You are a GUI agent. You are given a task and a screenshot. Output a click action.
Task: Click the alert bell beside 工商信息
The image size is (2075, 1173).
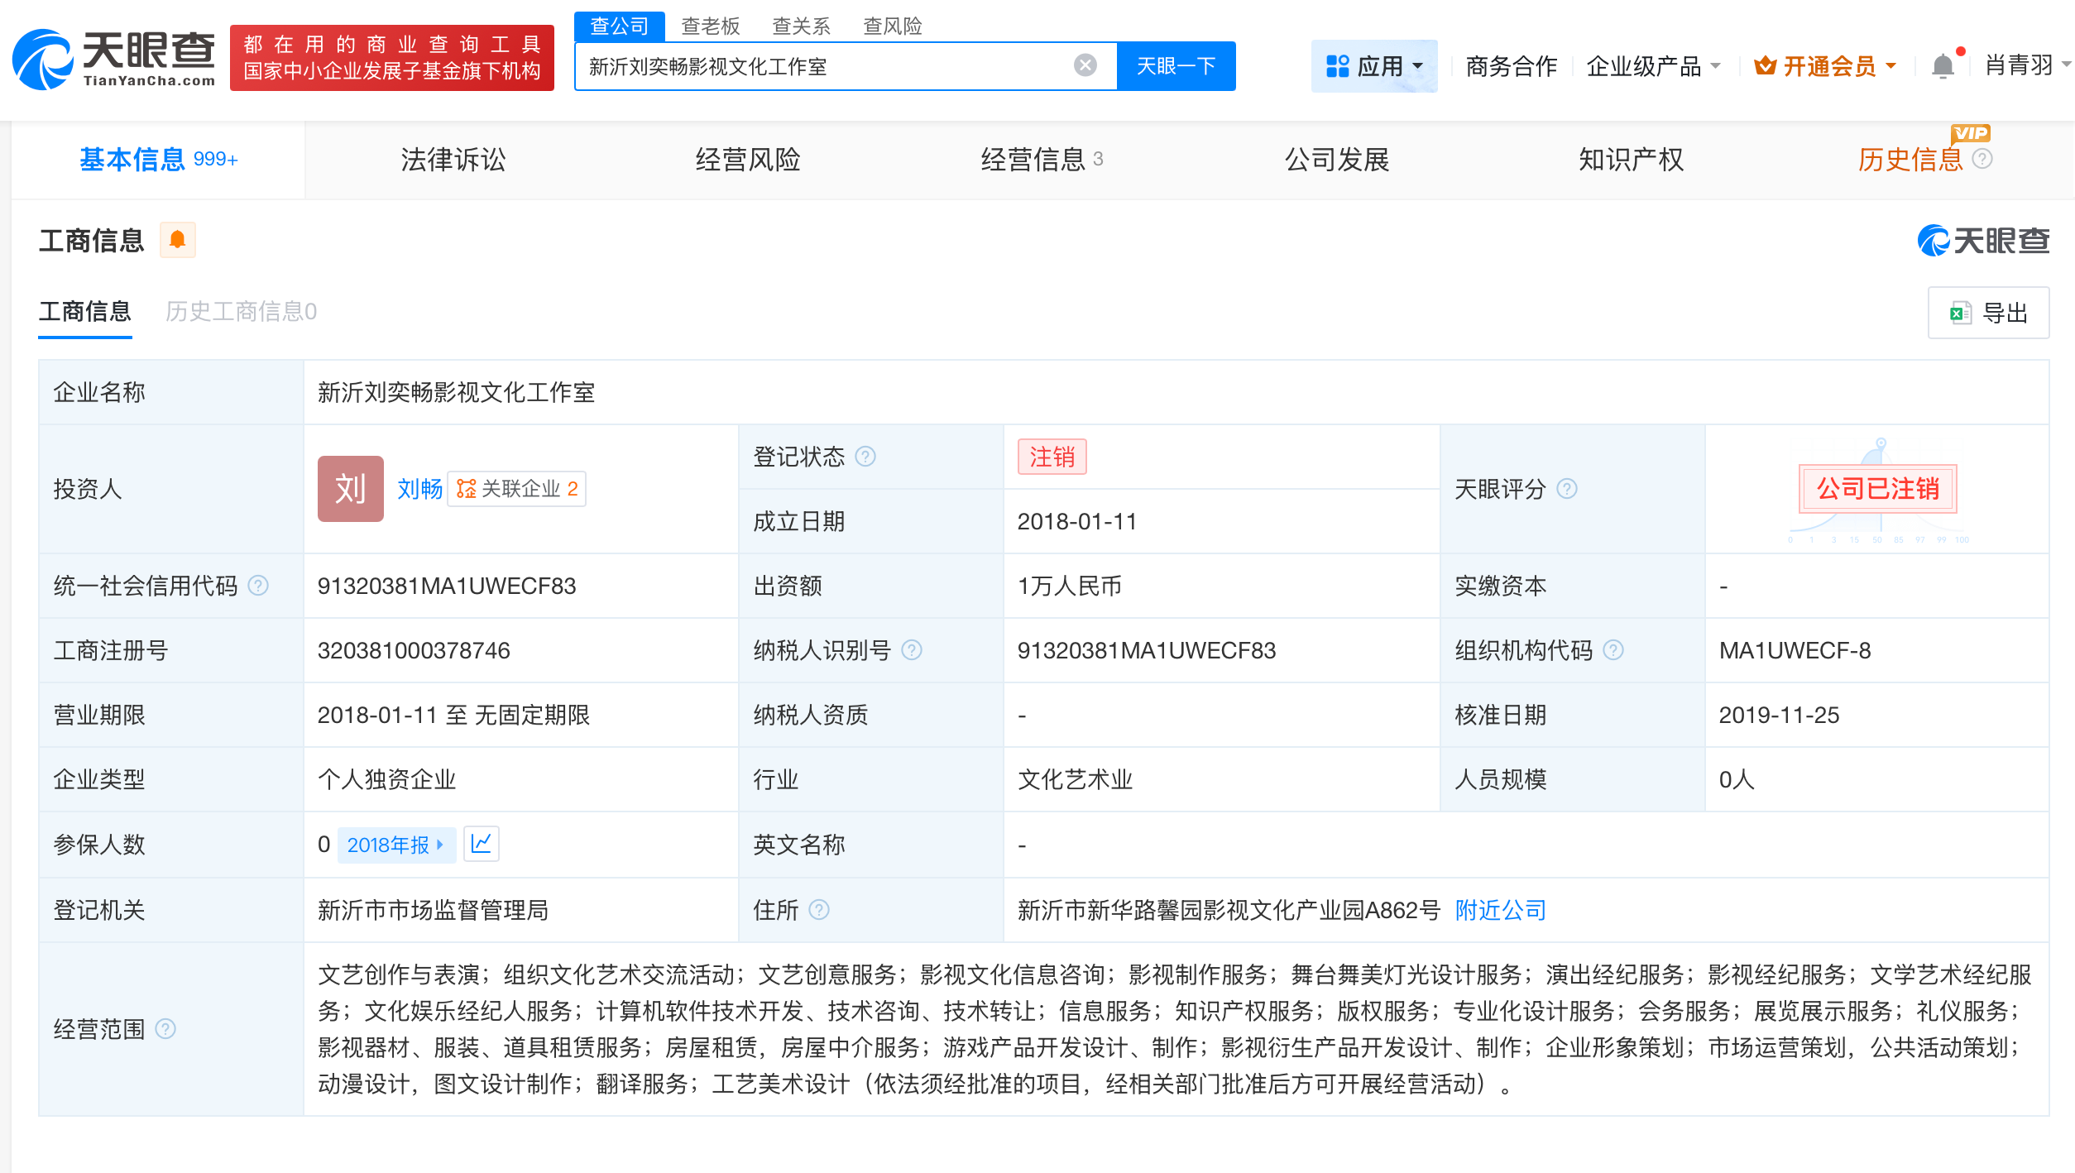pyautogui.click(x=177, y=239)
